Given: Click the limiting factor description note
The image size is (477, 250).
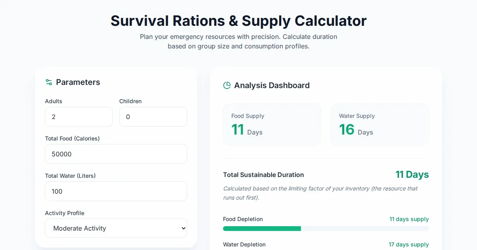Looking at the screenshot, I should tap(320, 193).
